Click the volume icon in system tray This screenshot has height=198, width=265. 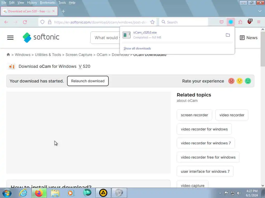click(x=239, y=193)
